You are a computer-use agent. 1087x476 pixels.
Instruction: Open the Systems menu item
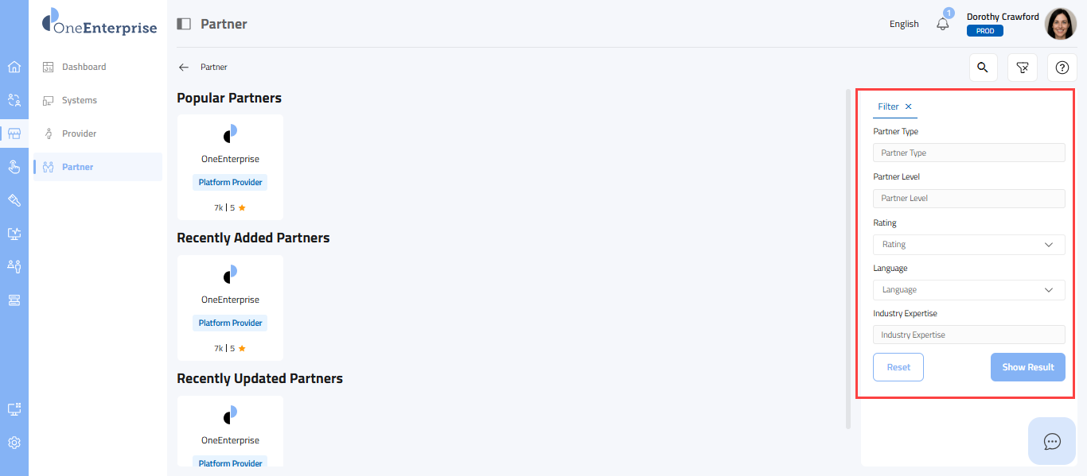point(80,100)
